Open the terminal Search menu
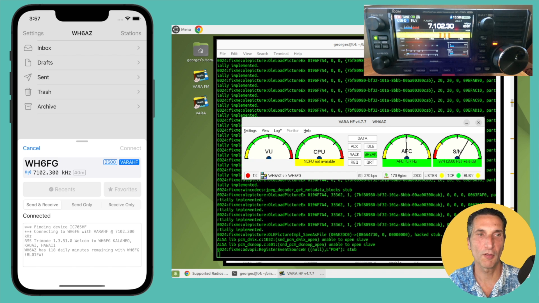Viewport: 539px width, 303px height. (x=262, y=54)
